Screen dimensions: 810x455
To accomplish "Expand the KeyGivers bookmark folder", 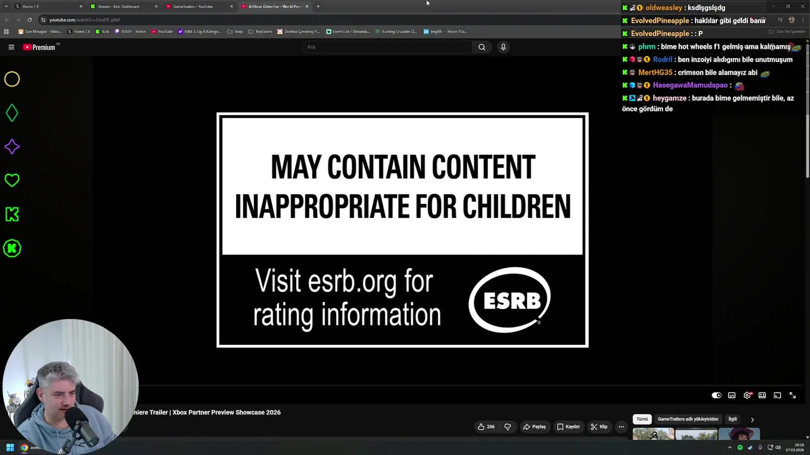I will (x=260, y=31).
